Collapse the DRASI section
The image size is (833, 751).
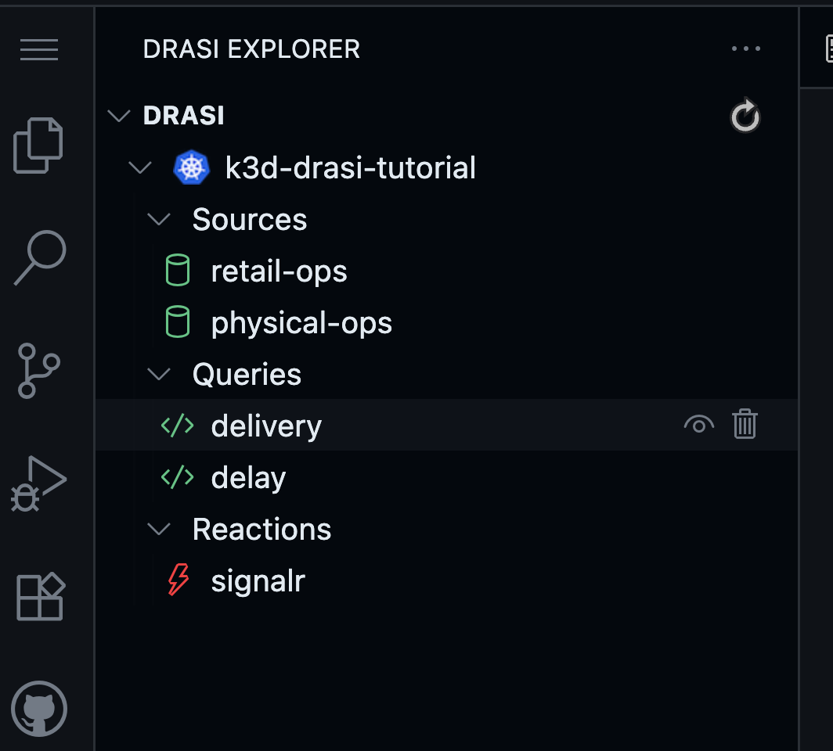[119, 116]
